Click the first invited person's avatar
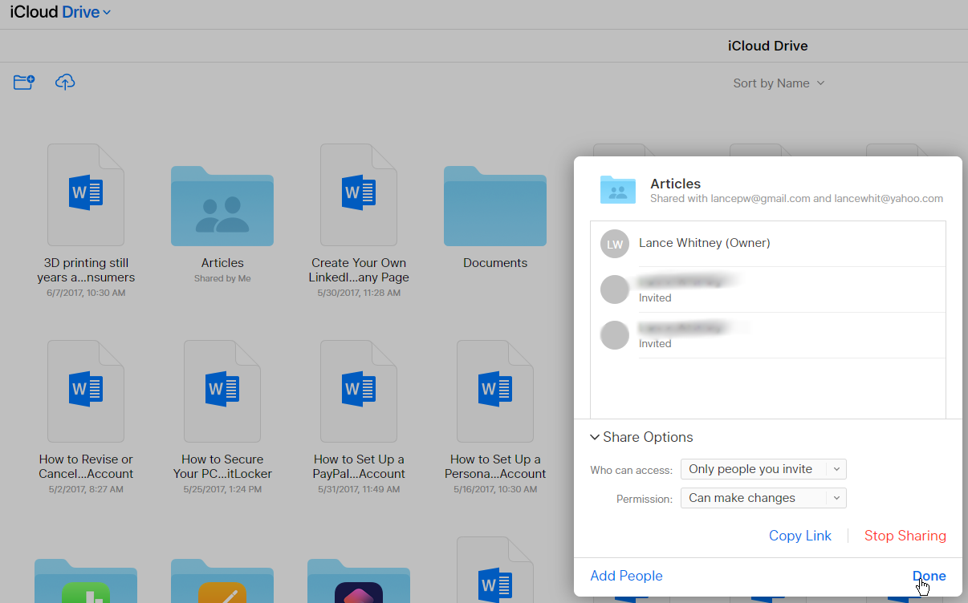The image size is (968, 603). (615, 289)
